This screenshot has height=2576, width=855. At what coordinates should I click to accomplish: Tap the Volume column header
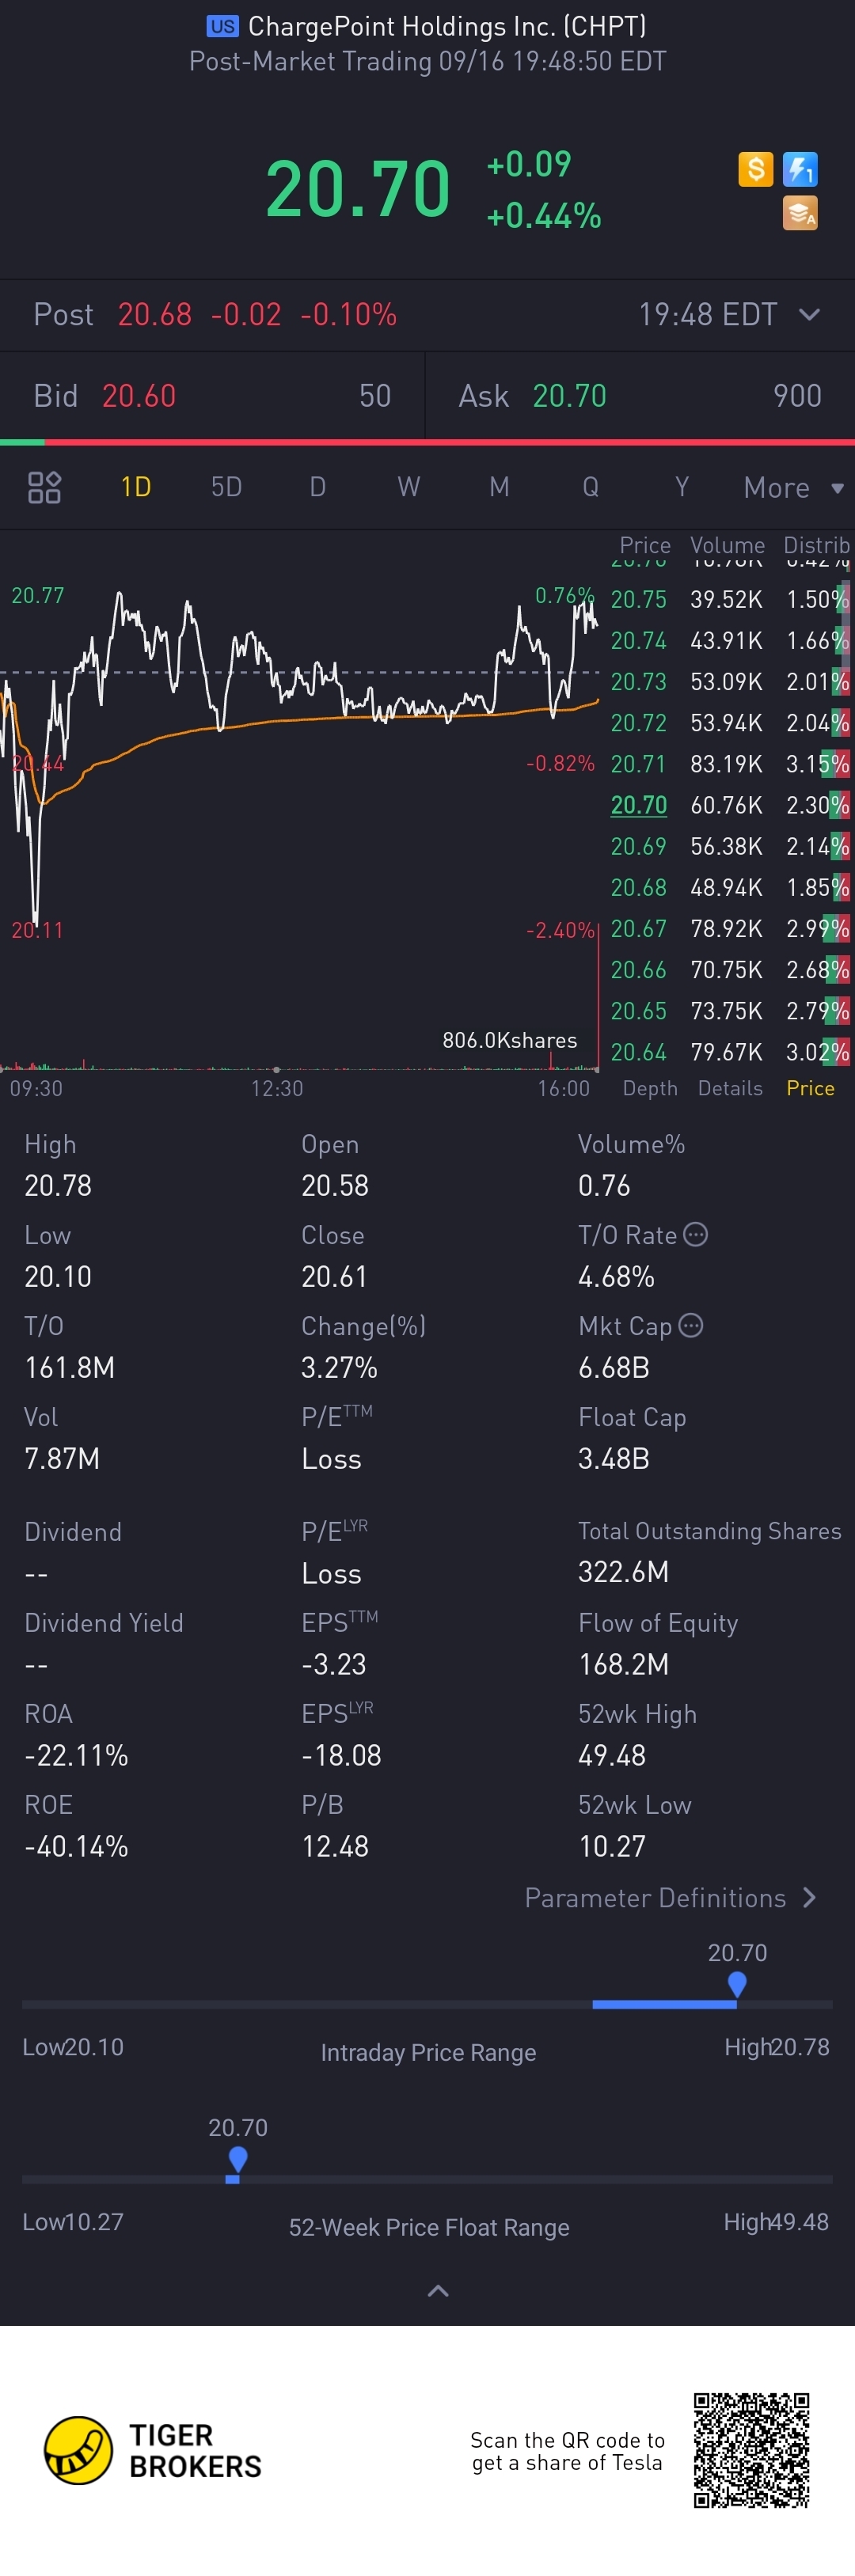pos(727,545)
